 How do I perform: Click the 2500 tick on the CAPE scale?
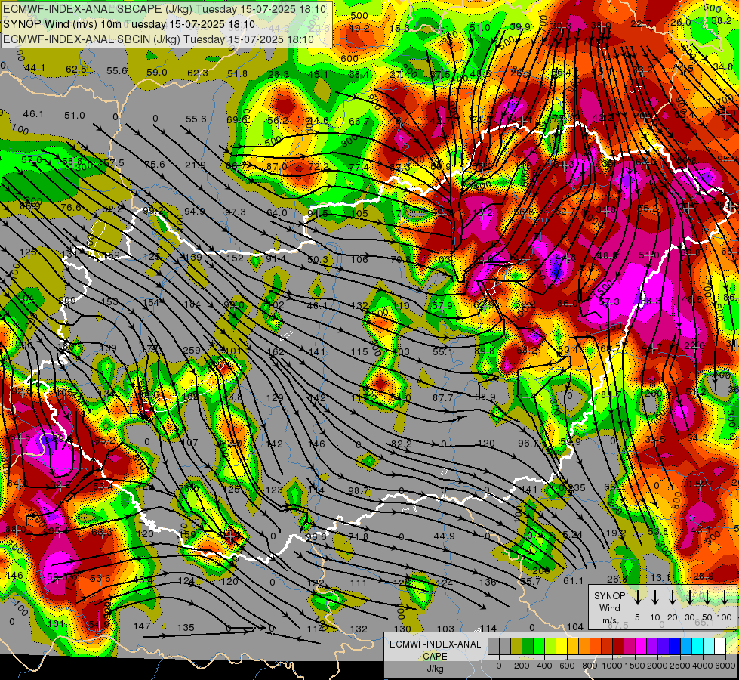point(681,666)
